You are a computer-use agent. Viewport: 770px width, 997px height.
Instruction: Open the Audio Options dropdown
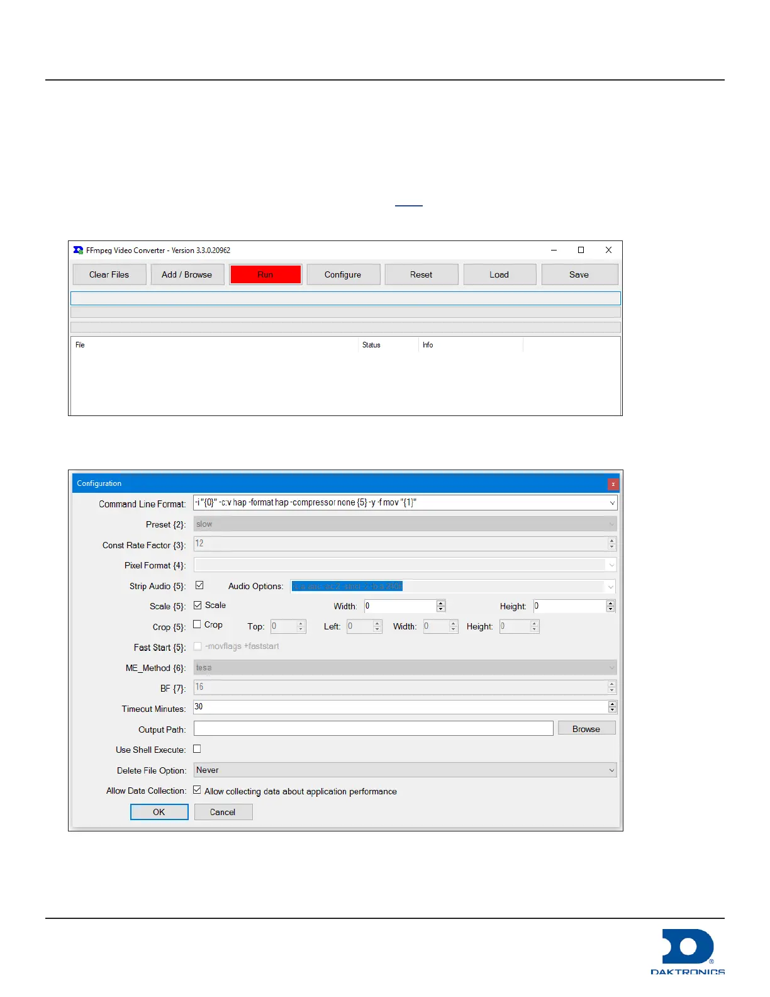coord(453,586)
